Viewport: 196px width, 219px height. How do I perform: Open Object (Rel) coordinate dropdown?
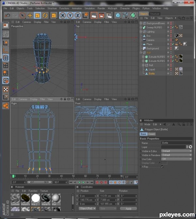pos(88,209)
